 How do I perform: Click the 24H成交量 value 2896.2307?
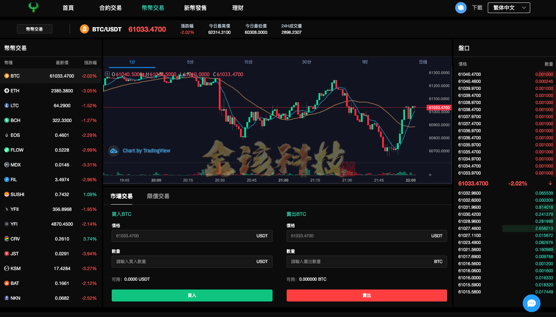coord(292,32)
